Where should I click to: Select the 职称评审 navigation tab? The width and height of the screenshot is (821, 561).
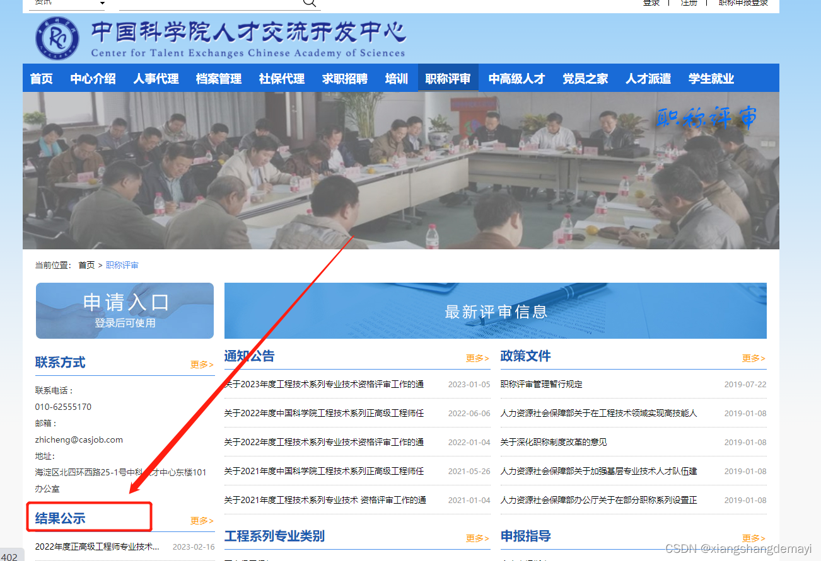[448, 79]
